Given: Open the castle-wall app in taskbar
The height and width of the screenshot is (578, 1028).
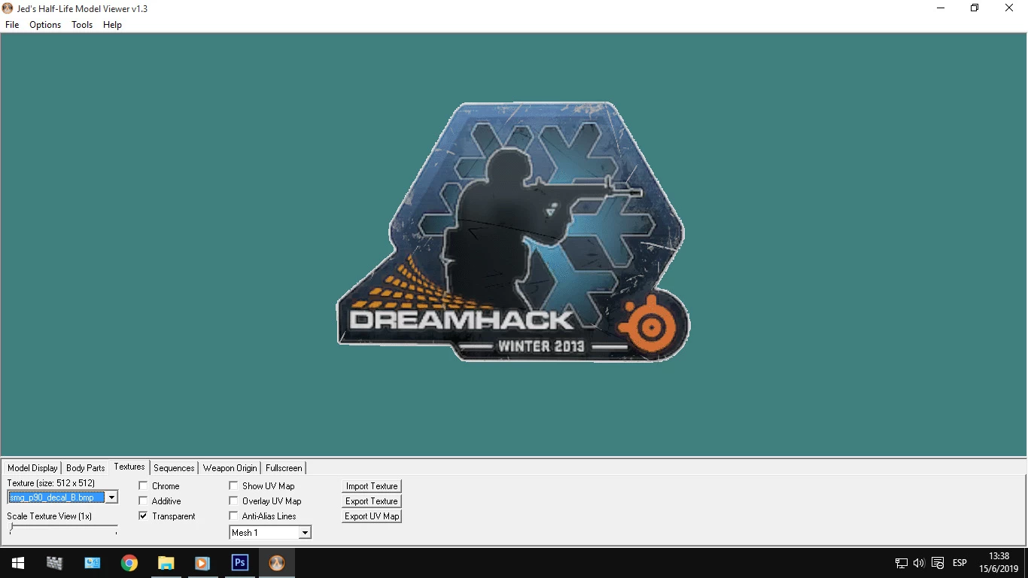Looking at the screenshot, I should 54,563.
